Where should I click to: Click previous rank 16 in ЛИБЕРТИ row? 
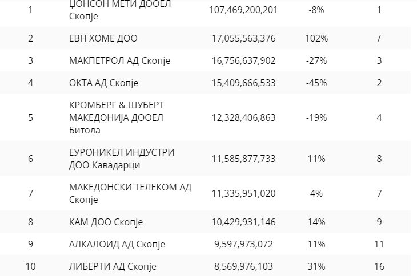[379, 266]
